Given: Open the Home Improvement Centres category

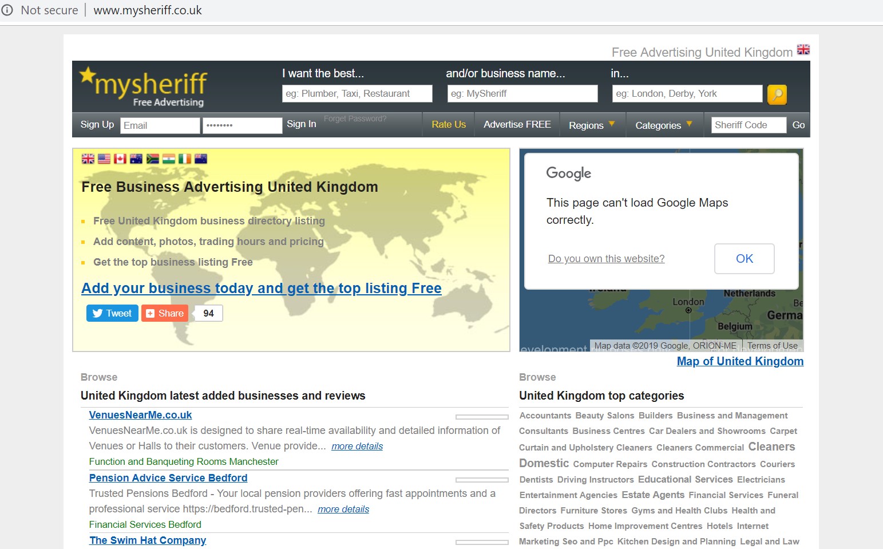Looking at the screenshot, I should pos(645,526).
